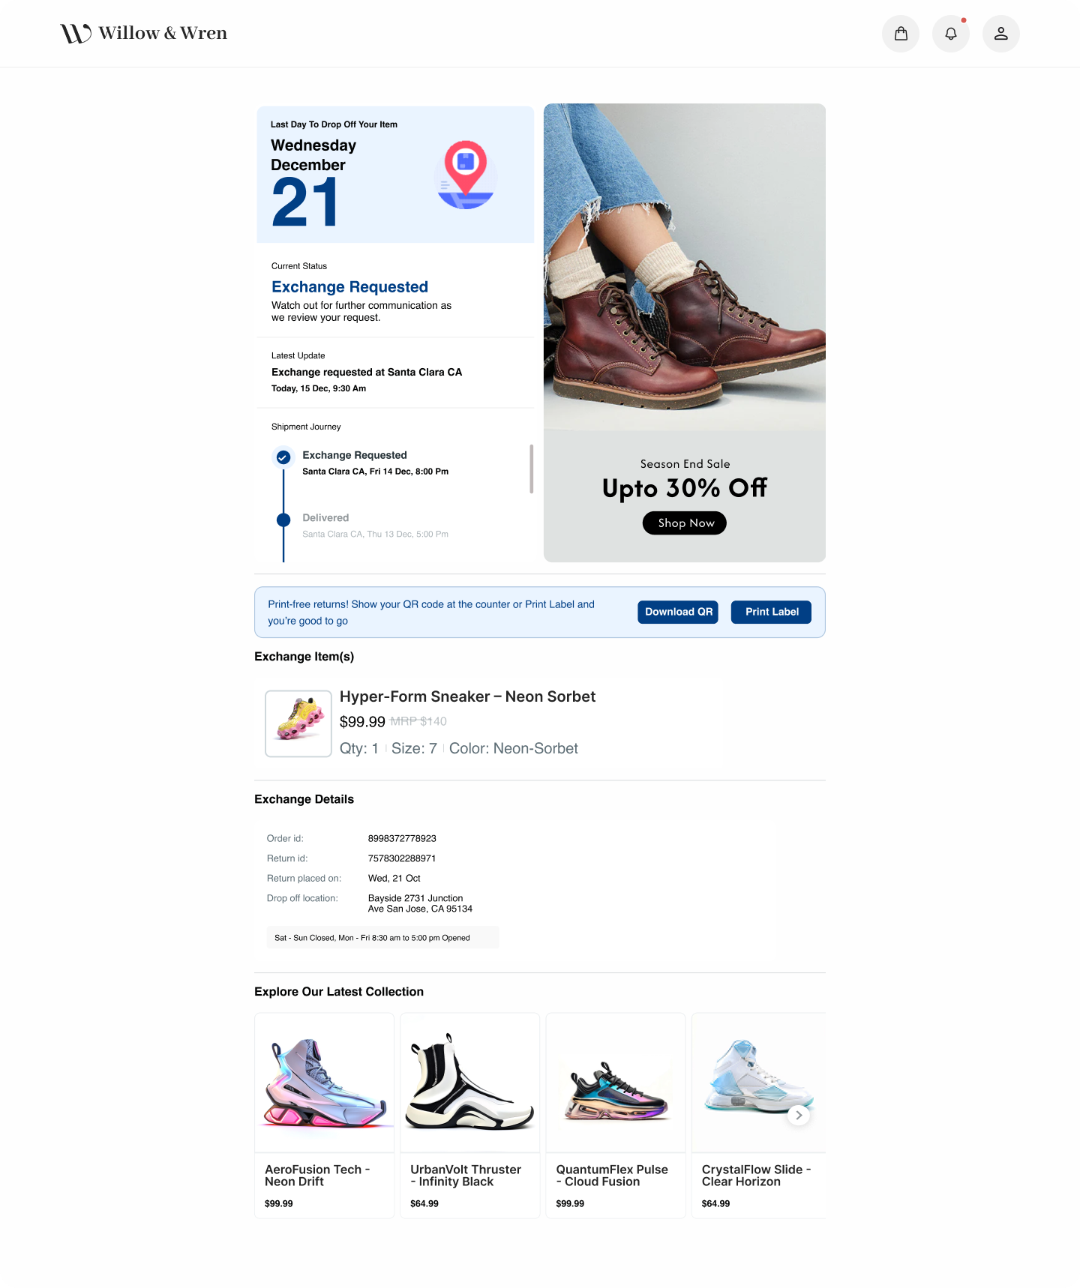Show next products with carousel arrow
The width and height of the screenshot is (1080, 1288).
pos(799,1115)
